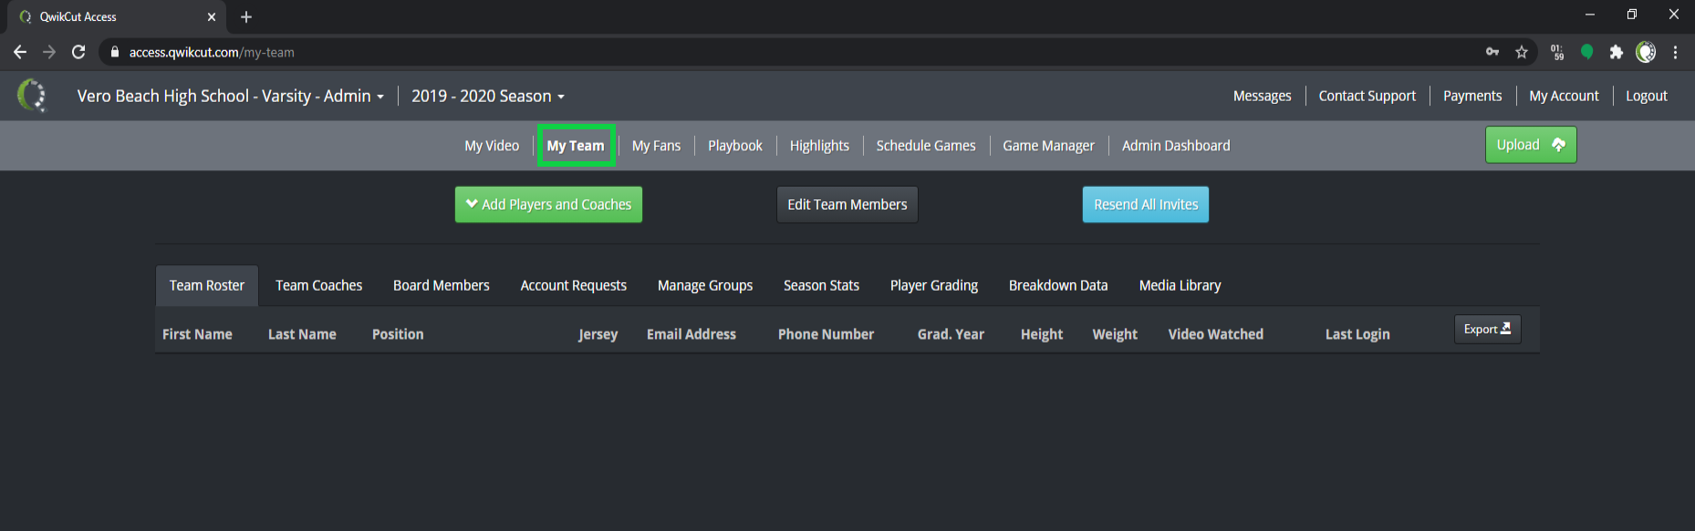Image resolution: width=1695 pixels, height=531 pixels.
Task: Open Add Players and Coaches expander
Action: [x=548, y=205]
